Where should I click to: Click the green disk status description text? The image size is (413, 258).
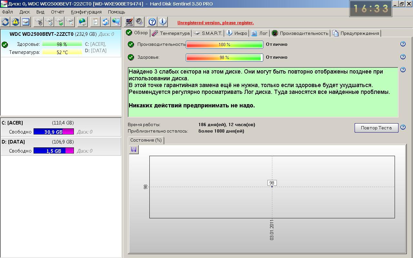263,92
